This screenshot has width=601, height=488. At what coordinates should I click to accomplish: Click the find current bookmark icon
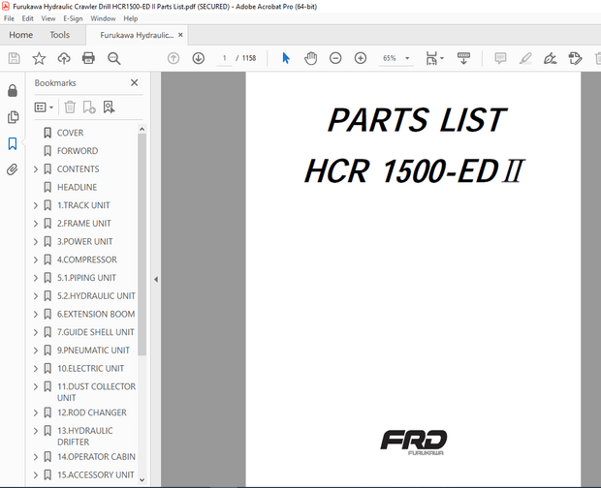pos(109,107)
